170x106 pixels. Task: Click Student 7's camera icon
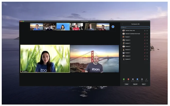147,53
